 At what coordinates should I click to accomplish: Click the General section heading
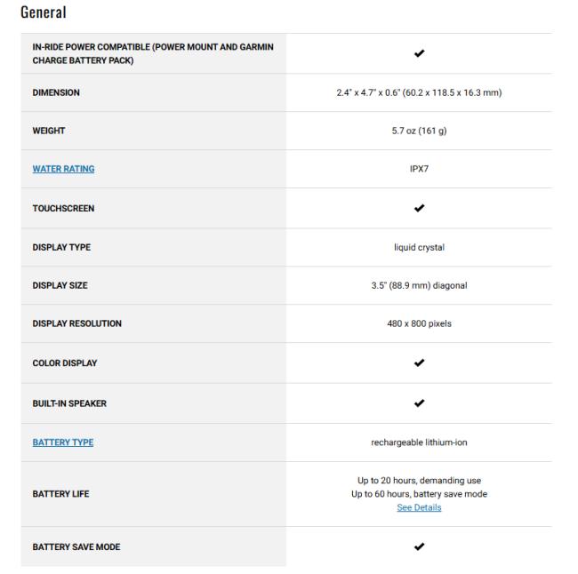click(x=44, y=12)
